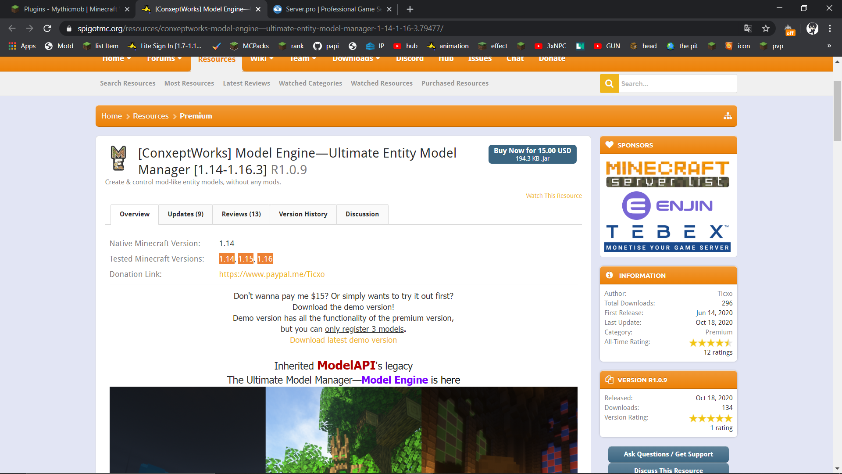842x474 pixels.
Task: Show hidden bookmarks with double chevron
Action: point(829,46)
